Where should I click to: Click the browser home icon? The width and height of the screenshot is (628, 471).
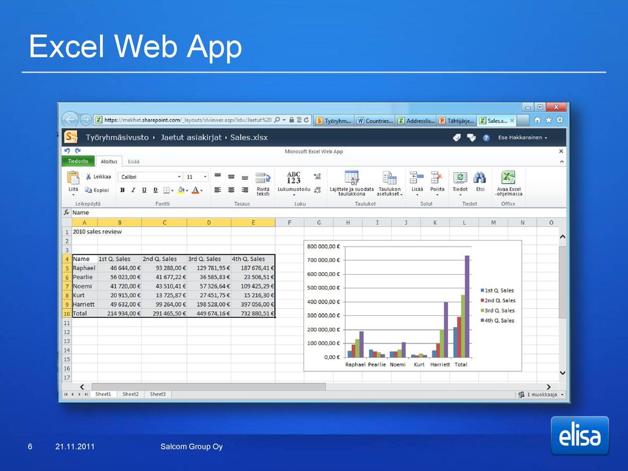538,120
